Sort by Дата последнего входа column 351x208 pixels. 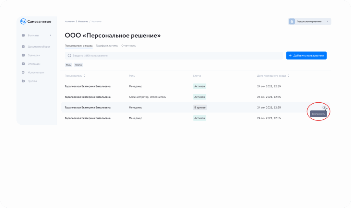coord(289,76)
